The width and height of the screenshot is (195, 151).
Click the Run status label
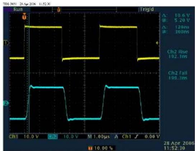pyautogui.click(x=18, y=9)
